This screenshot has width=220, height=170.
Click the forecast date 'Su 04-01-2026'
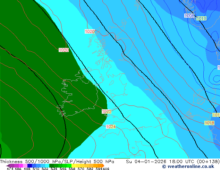pos(146,162)
